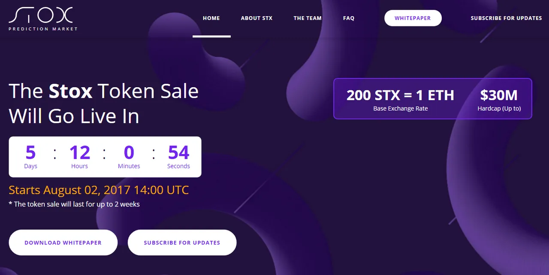Viewport: 549px width, 275px height.
Task: Click the Minutes countdown value
Action: coord(129,153)
